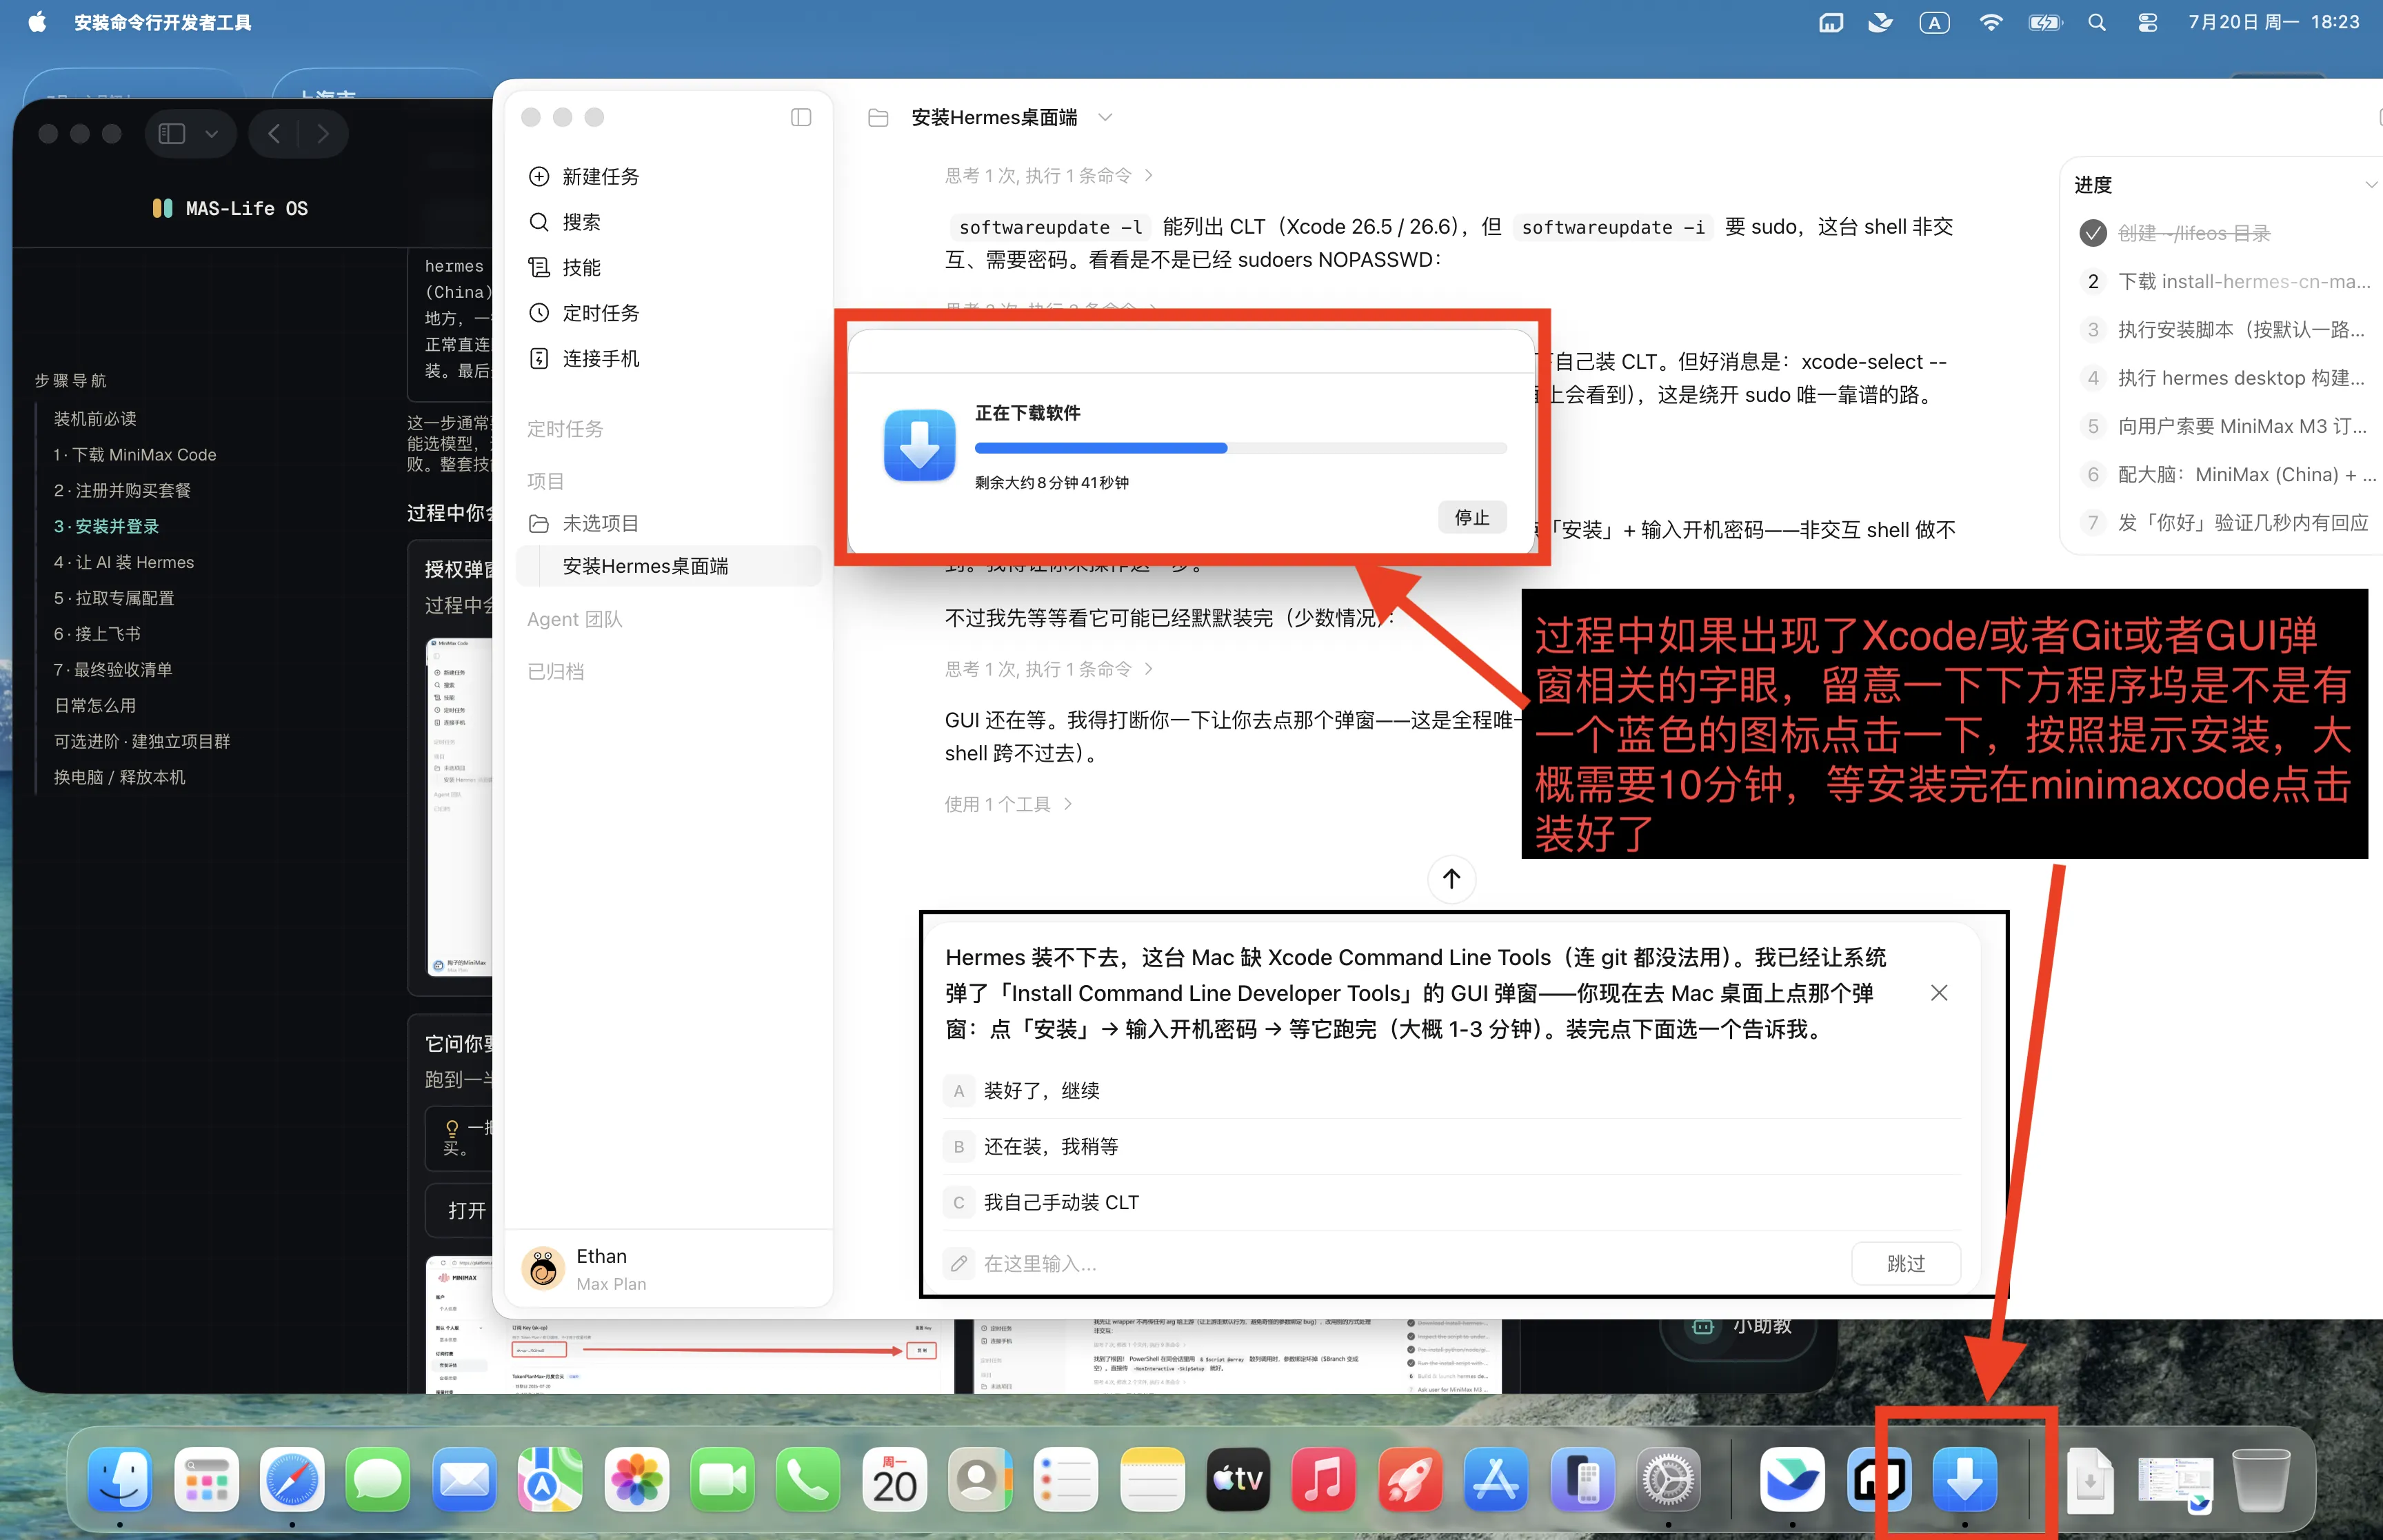
Task: Launch the red rocket app in the Dock
Action: pyautogui.click(x=1410, y=1479)
